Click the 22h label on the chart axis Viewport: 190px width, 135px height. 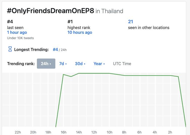coord(18,132)
